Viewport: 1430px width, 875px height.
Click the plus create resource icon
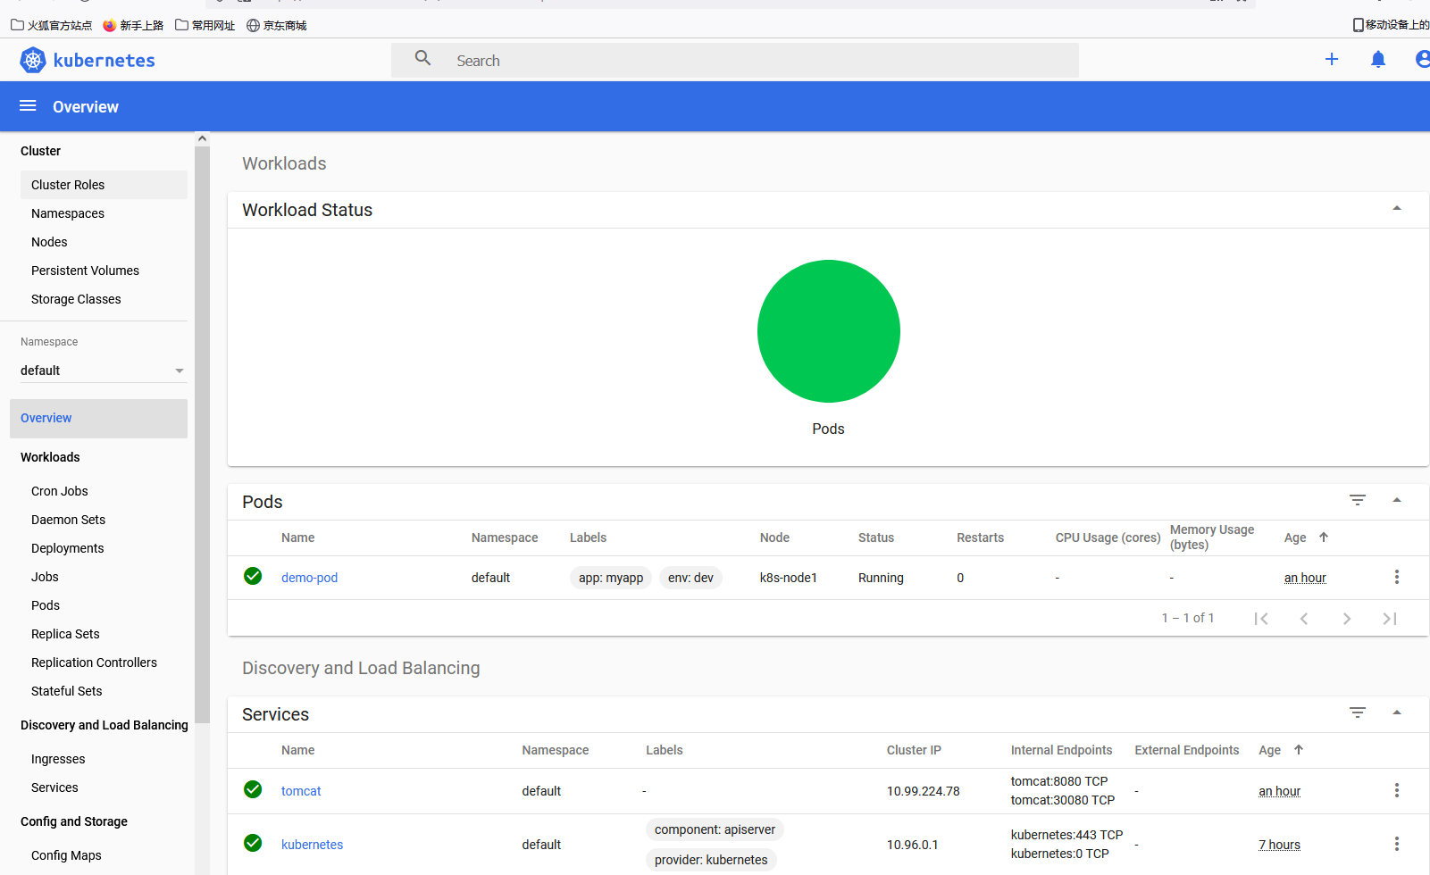1332,59
